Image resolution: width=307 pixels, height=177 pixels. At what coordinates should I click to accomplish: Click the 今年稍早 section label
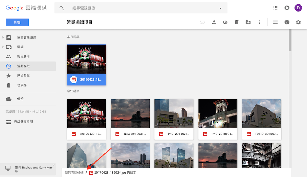pos(73,91)
